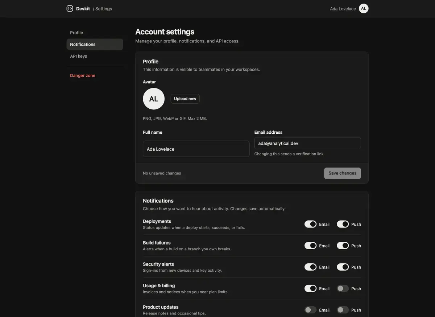
Task: Go to API keys section
Action: (95, 56)
